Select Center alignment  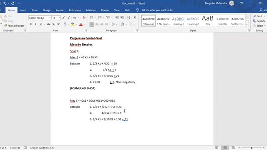97,24
